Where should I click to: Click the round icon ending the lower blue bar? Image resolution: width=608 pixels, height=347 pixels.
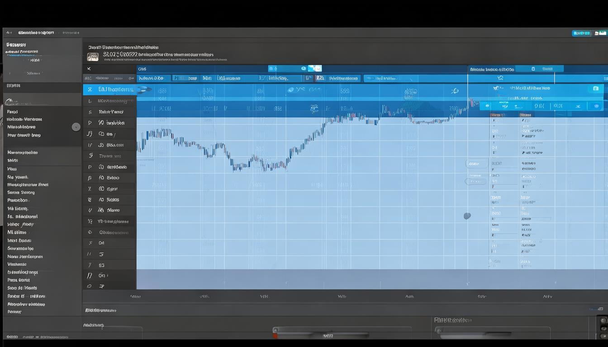[x=596, y=106]
